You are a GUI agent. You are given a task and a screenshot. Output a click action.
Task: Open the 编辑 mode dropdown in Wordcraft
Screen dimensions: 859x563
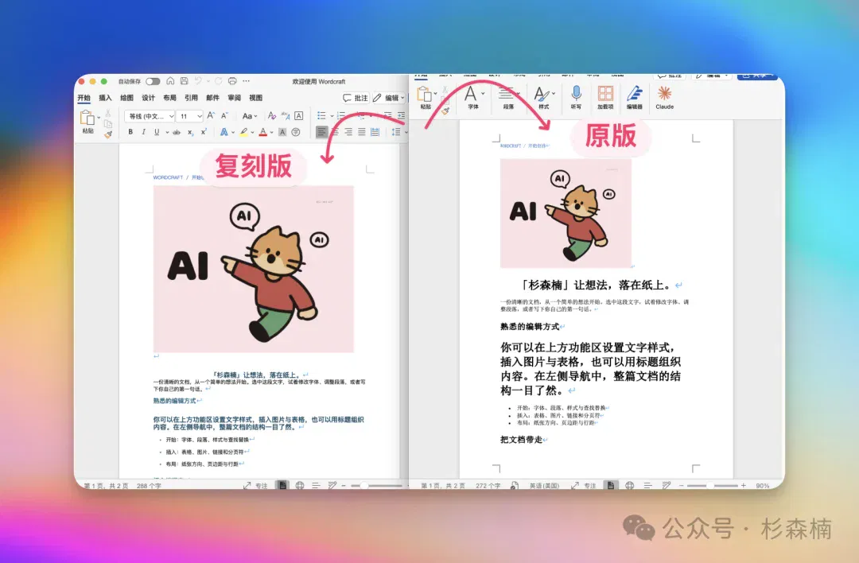[388, 98]
